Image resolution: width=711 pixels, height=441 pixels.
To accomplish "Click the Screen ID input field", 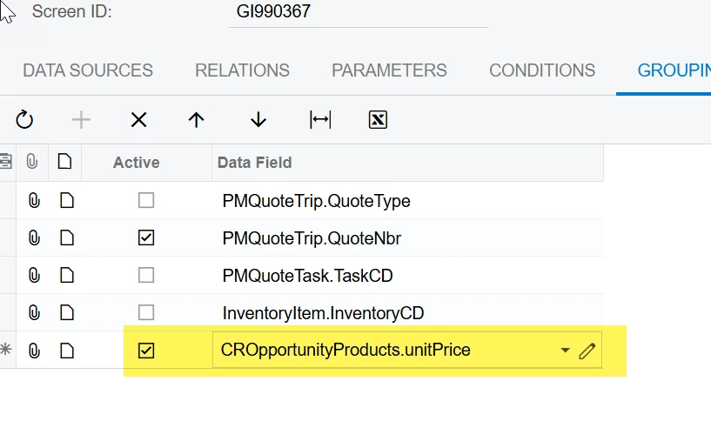I will (357, 13).
